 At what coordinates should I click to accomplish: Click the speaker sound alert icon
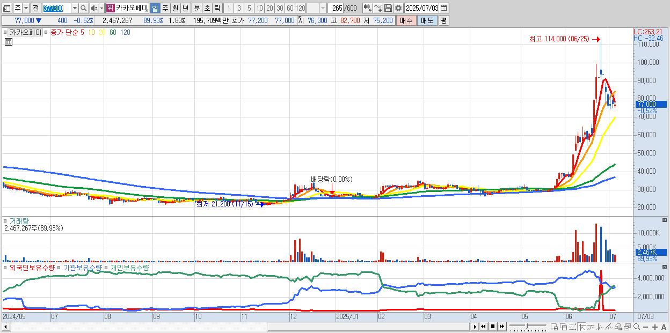93,8
